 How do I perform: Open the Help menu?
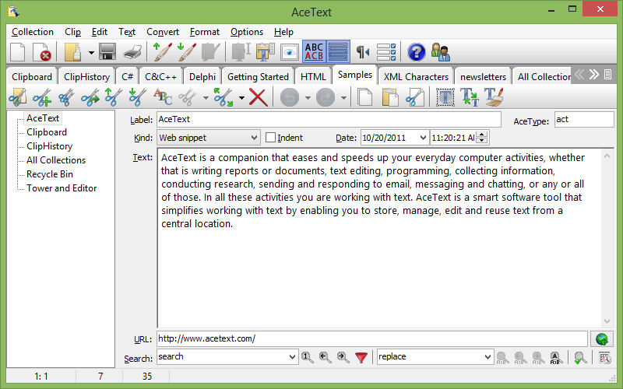(283, 32)
